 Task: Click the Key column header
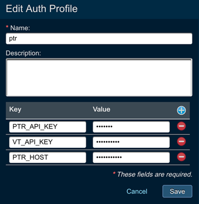pos(15,109)
